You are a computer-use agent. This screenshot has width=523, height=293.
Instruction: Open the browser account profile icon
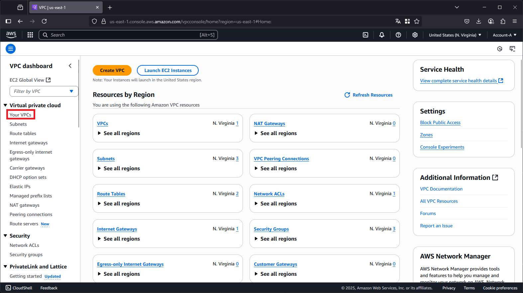click(491, 21)
